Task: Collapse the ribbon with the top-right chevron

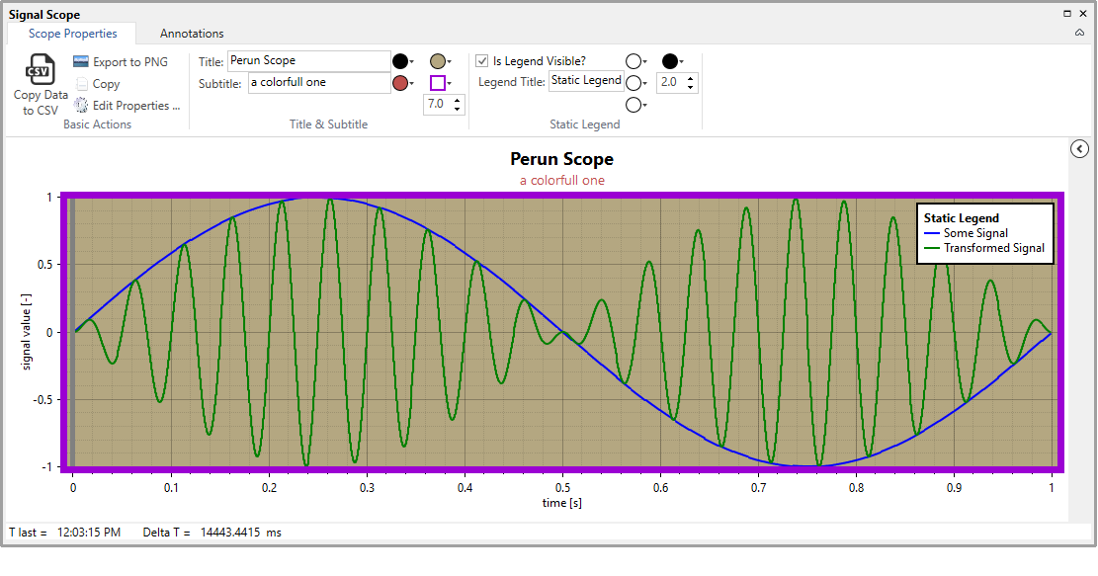Action: point(1079,34)
